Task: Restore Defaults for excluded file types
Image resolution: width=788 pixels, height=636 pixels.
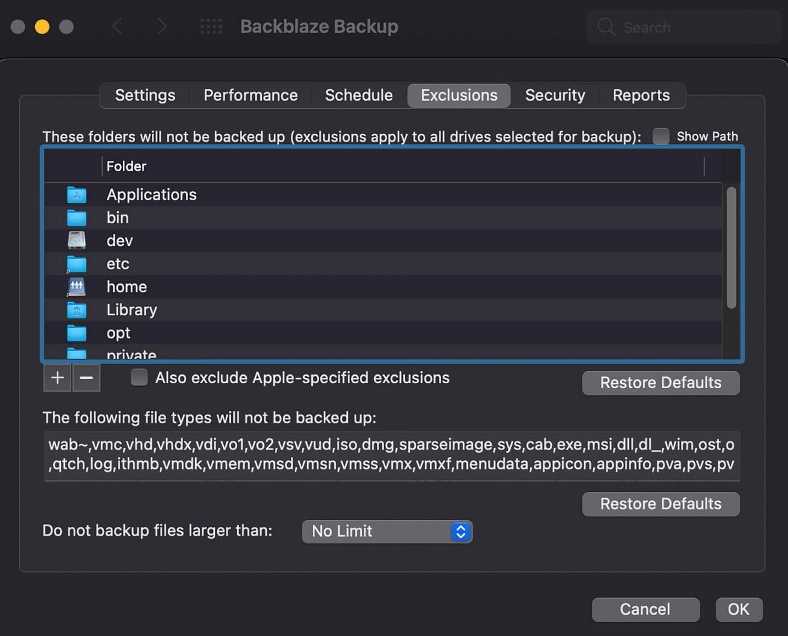Action: pyautogui.click(x=660, y=504)
